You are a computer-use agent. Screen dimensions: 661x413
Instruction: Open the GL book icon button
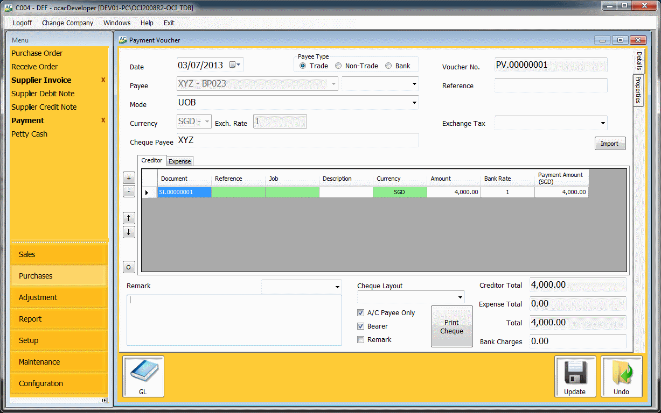[x=143, y=376]
